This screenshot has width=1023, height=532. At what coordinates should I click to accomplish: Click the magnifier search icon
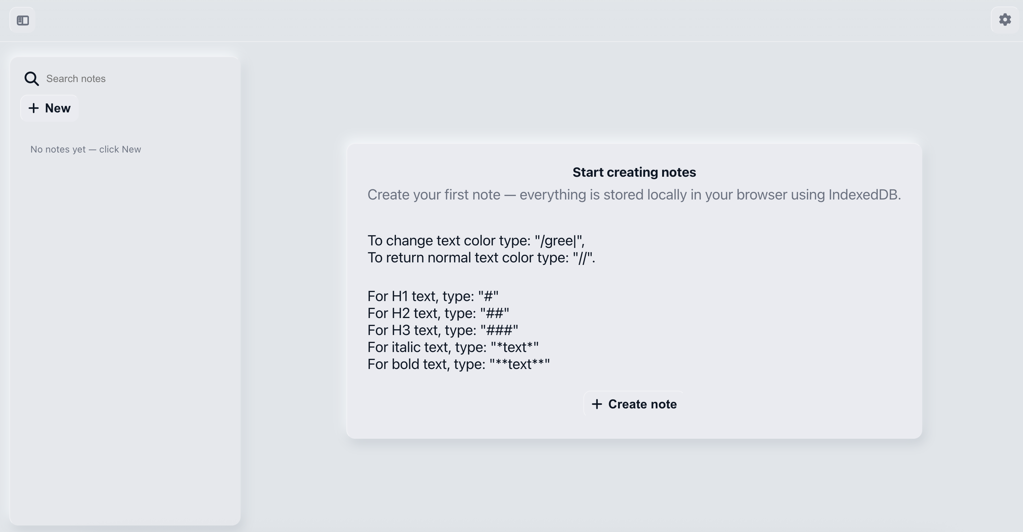click(x=31, y=79)
